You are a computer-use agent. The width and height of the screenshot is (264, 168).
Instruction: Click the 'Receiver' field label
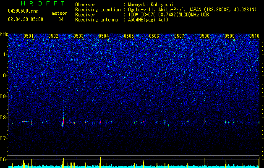(85, 15)
